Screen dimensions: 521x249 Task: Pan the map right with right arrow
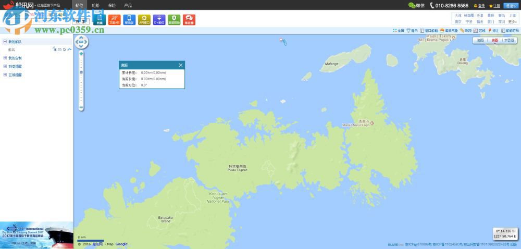click(86, 42)
